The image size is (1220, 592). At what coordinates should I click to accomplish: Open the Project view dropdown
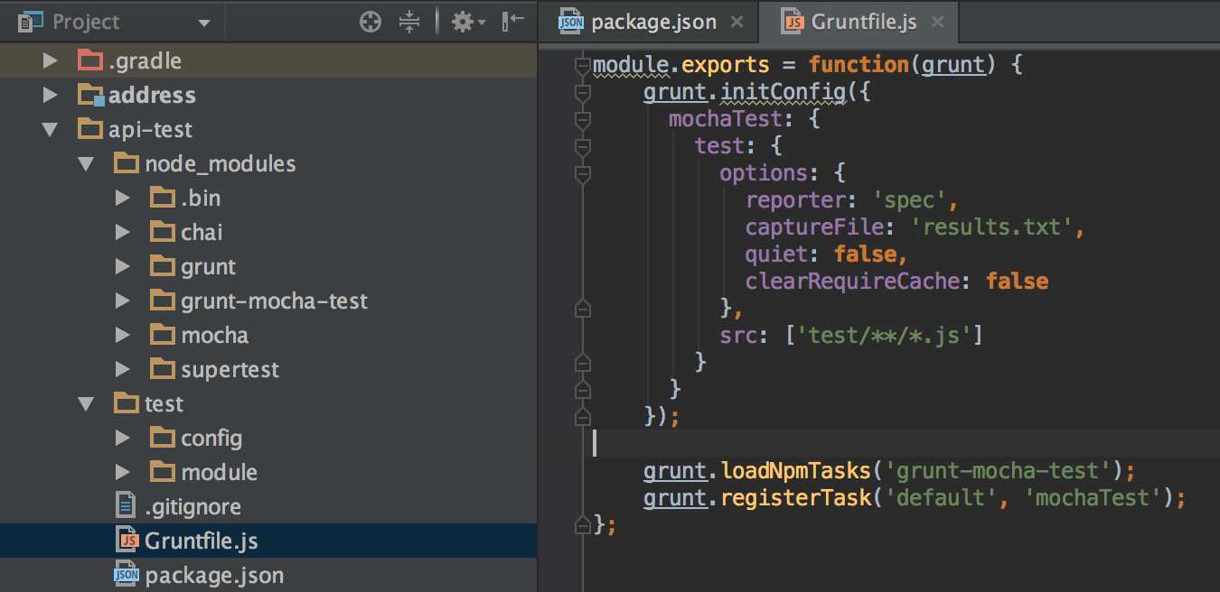[x=203, y=23]
